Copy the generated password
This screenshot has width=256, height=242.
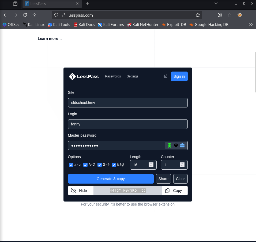click(x=175, y=191)
